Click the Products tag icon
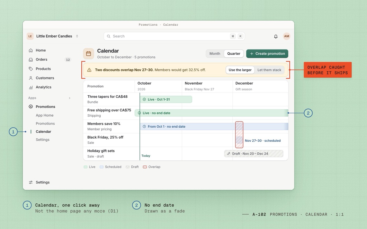Image resolution: width=367 pixels, height=229 pixels. [x=31, y=69]
